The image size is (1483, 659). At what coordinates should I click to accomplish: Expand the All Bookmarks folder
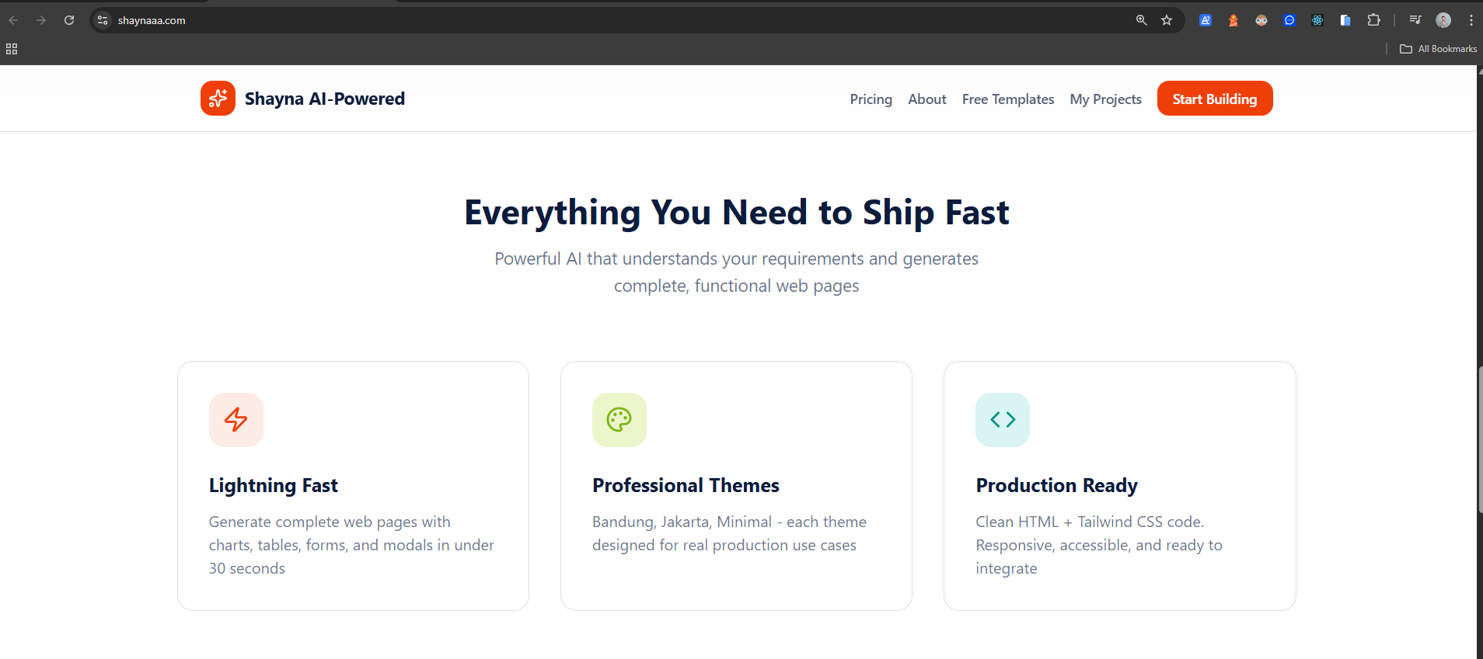pos(1438,49)
